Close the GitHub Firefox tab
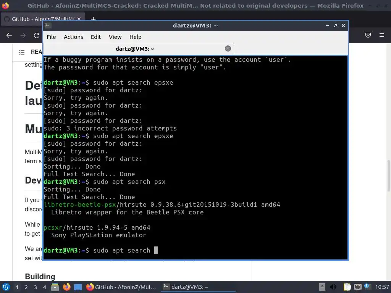Screen dimensions: 391x293 pyautogui.click(x=79, y=19)
